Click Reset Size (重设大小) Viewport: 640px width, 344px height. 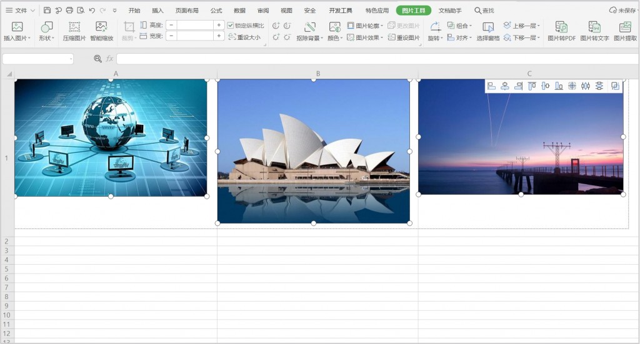244,37
